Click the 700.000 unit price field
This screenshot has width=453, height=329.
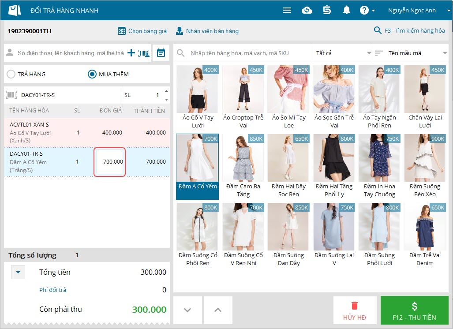pos(109,162)
